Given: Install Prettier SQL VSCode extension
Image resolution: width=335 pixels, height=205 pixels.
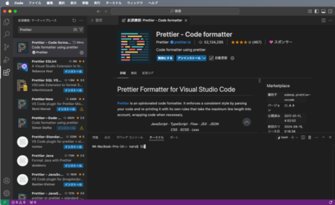Looking at the screenshot, I should click(x=73, y=91).
